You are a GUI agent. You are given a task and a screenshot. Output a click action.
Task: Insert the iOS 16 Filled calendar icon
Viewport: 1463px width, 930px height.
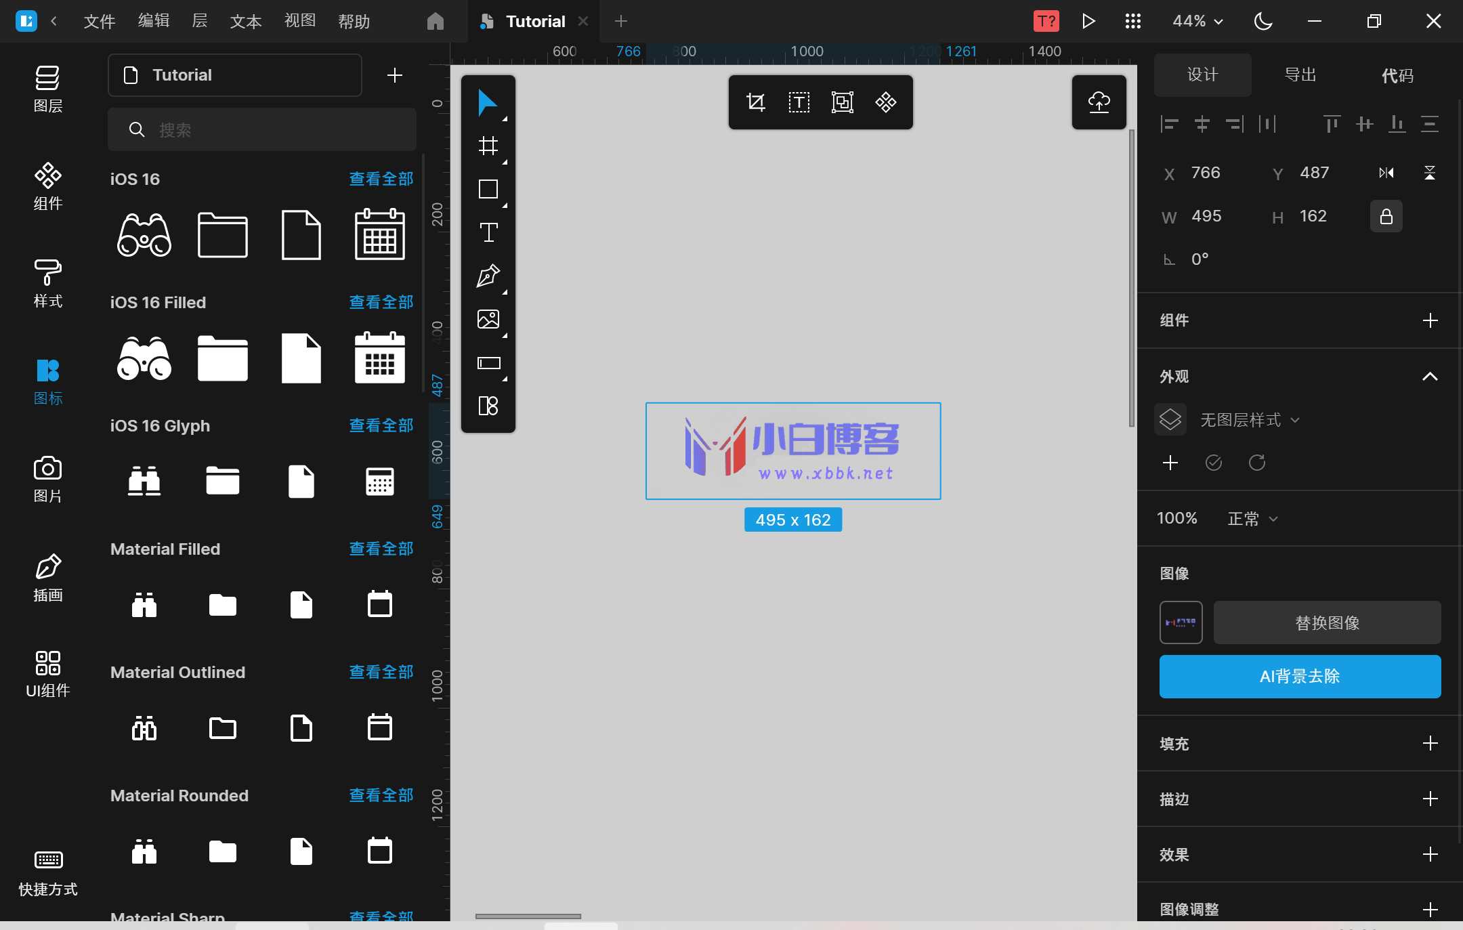click(380, 358)
